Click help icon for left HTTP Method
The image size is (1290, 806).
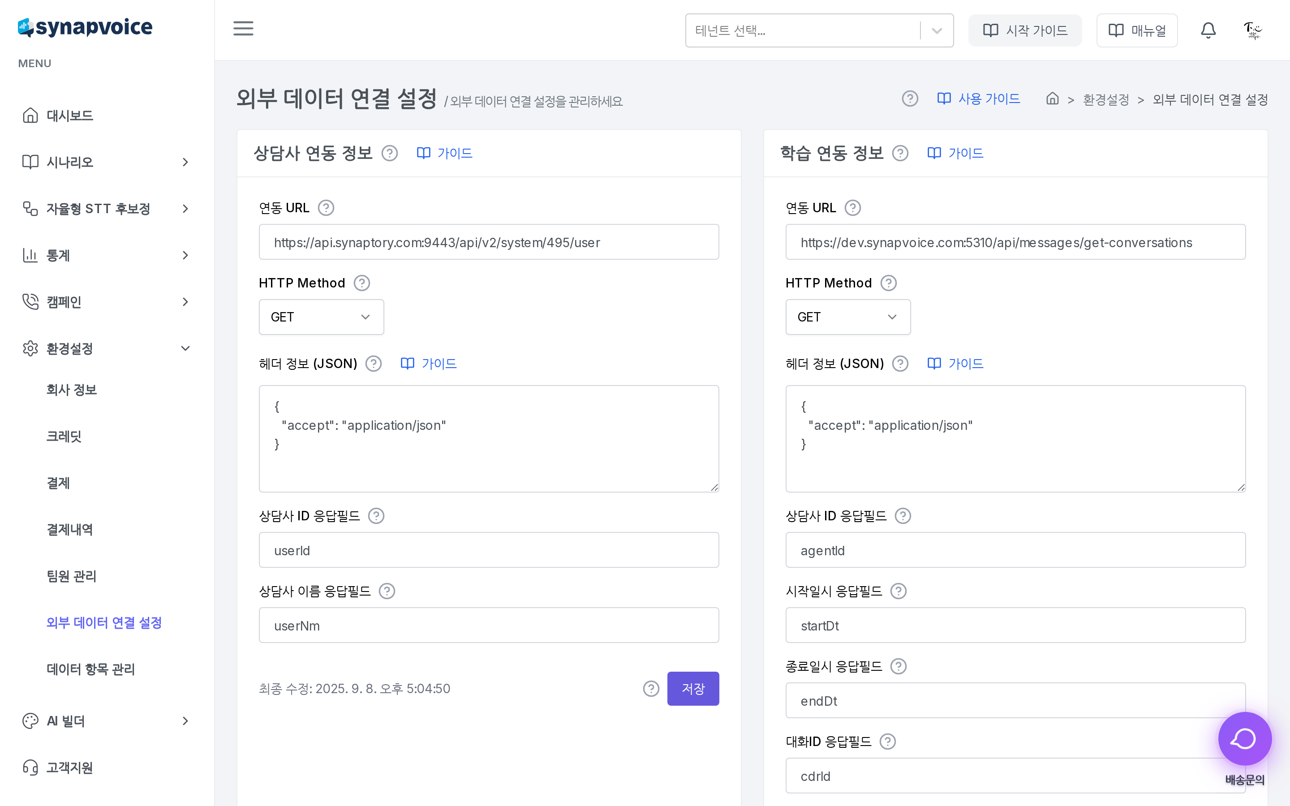[362, 283]
